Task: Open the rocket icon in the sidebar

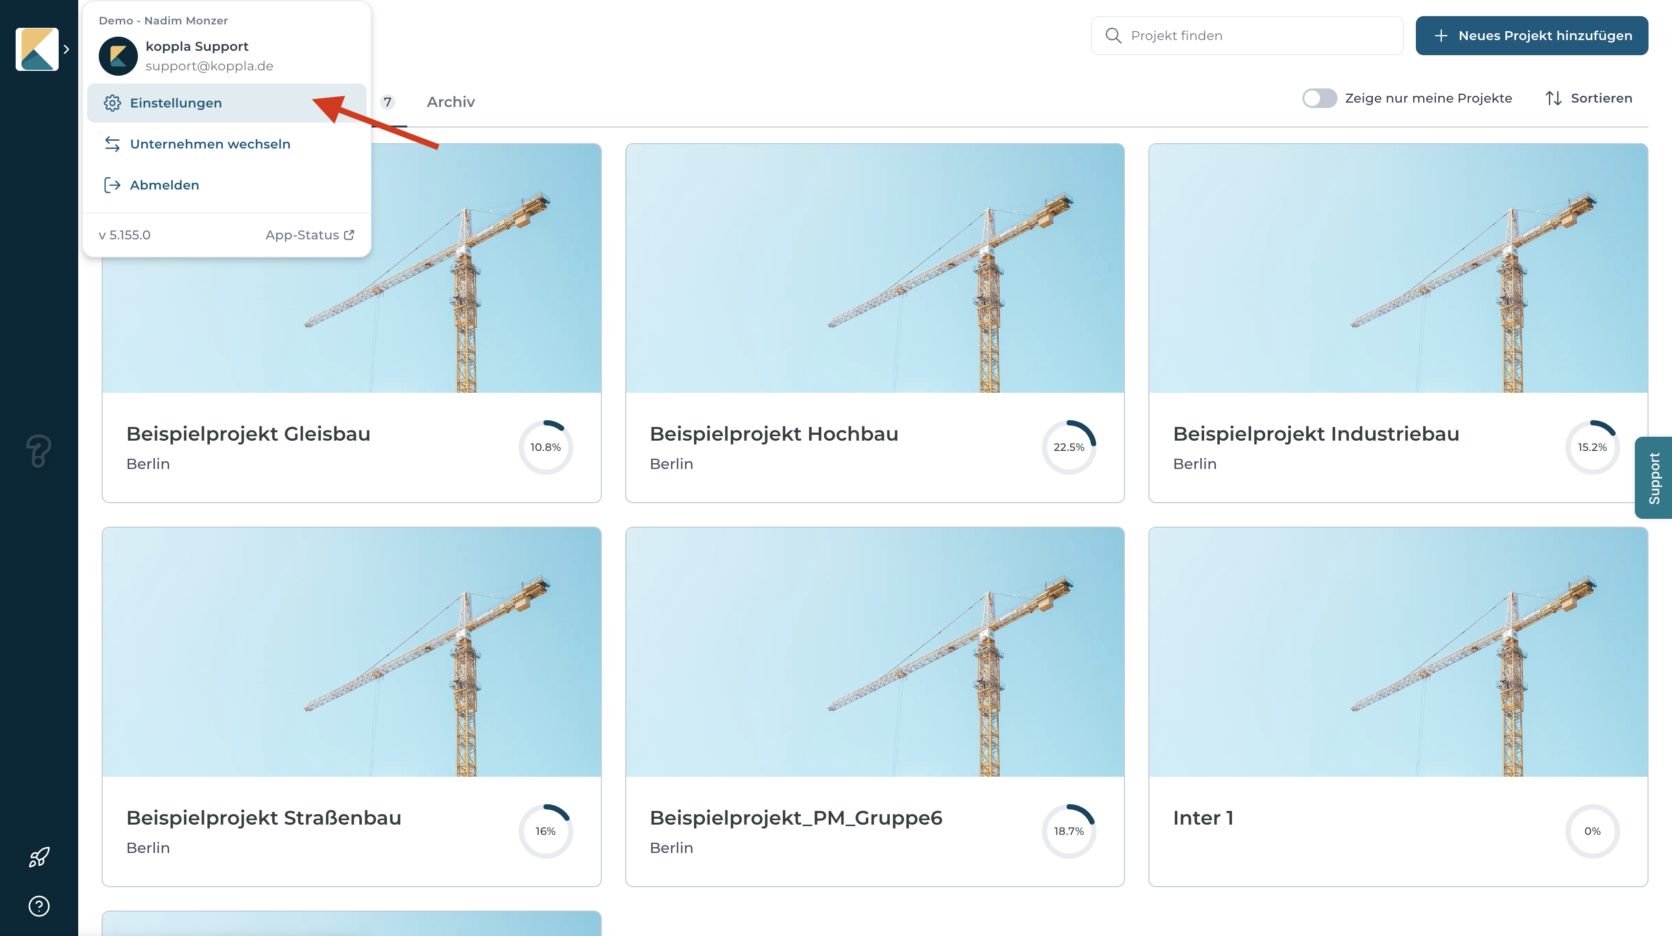Action: [x=39, y=857]
